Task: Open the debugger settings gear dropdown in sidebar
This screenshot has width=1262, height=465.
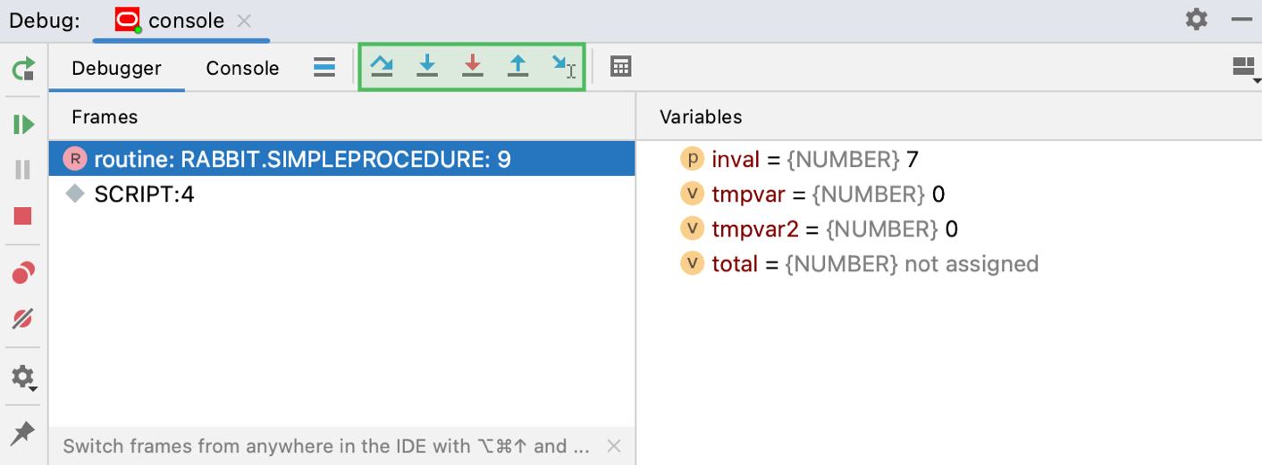Action: 23,378
